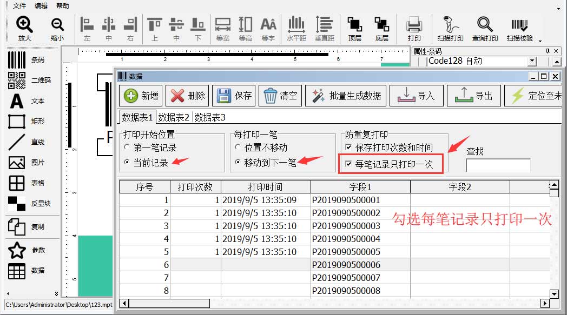Click the 放大 zoom in magnifier icon
Screen dimensions: 567x315
(24, 25)
